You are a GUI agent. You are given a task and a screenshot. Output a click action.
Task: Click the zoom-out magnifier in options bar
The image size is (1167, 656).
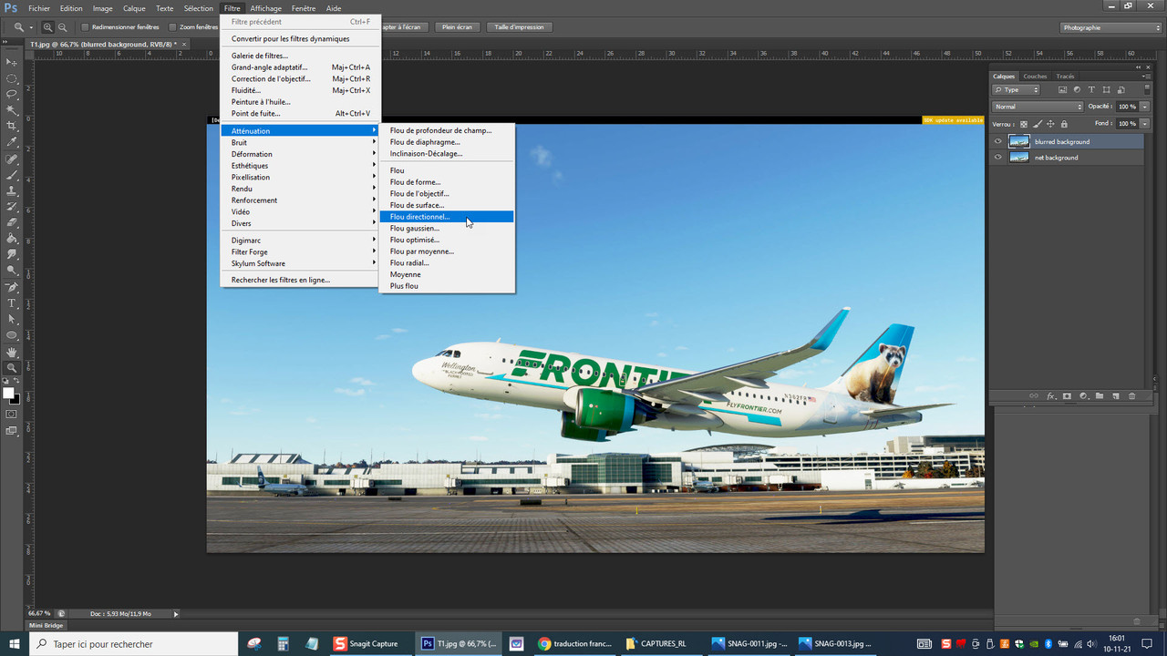pyautogui.click(x=62, y=27)
